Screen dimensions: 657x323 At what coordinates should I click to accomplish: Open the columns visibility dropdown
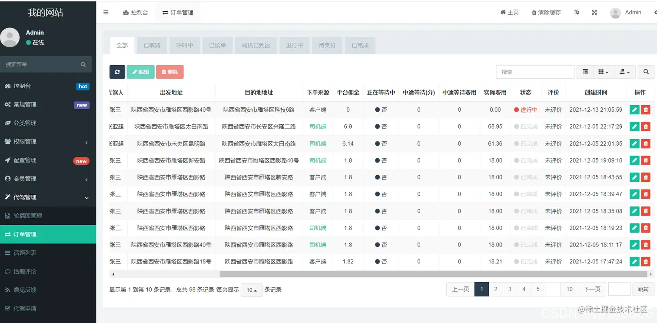click(604, 72)
